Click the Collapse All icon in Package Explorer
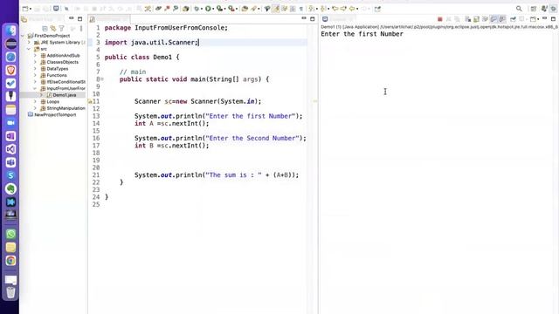Viewport: 559px width, 314px height. (45, 28)
